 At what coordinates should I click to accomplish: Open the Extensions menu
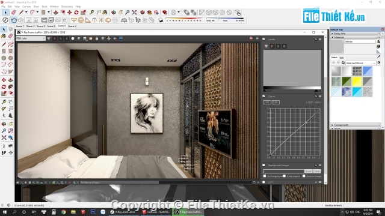click(67, 7)
